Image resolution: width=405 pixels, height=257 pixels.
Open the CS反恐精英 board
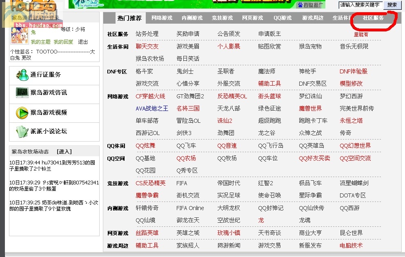pyautogui.click(x=151, y=183)
